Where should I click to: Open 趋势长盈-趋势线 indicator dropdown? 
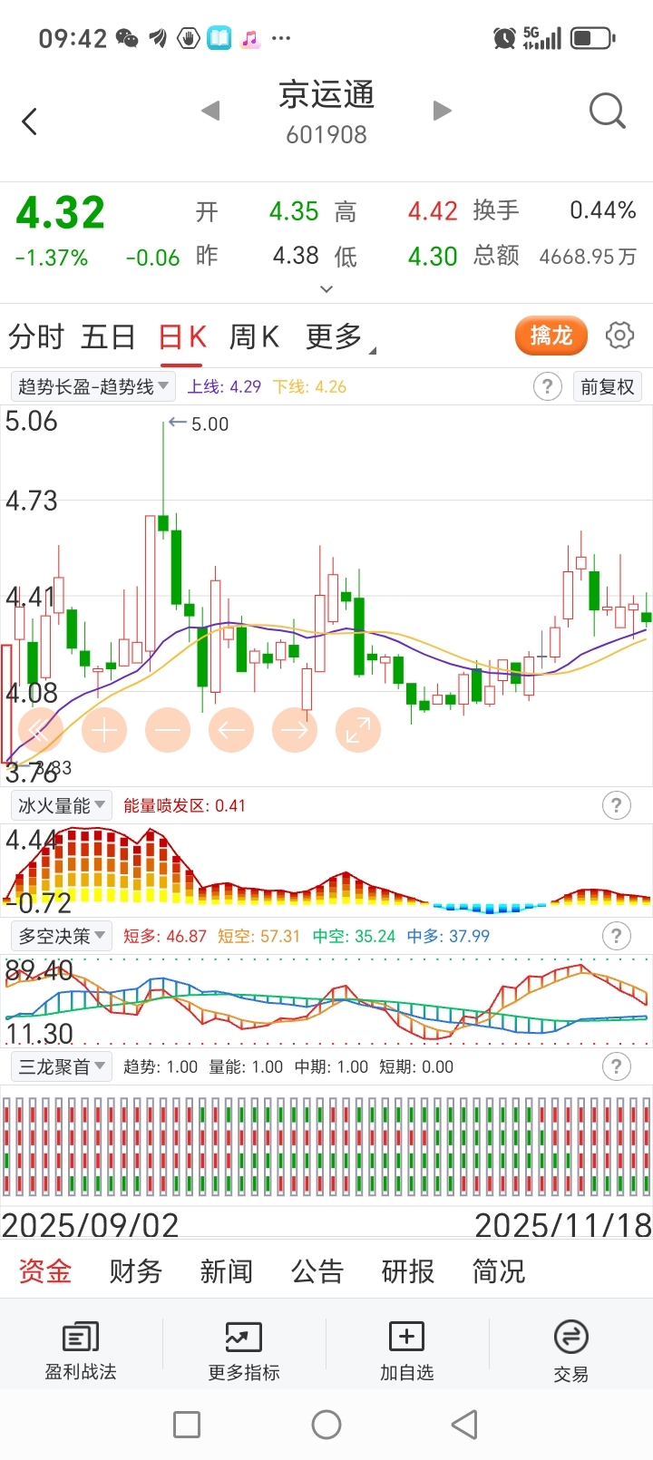click(x=93, y=387)
